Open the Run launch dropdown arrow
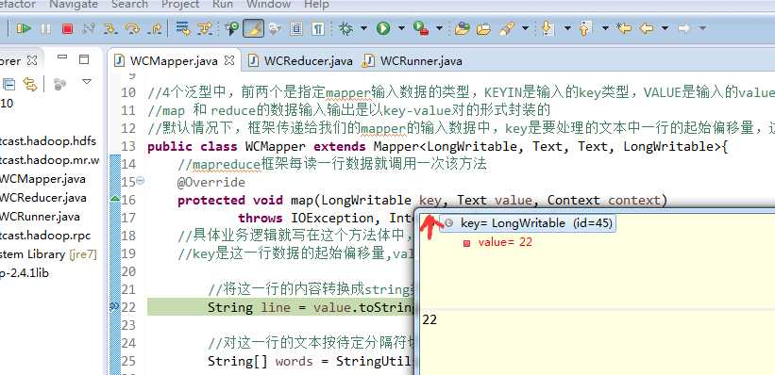The image size is (775, 375). (x=401, y=28)
